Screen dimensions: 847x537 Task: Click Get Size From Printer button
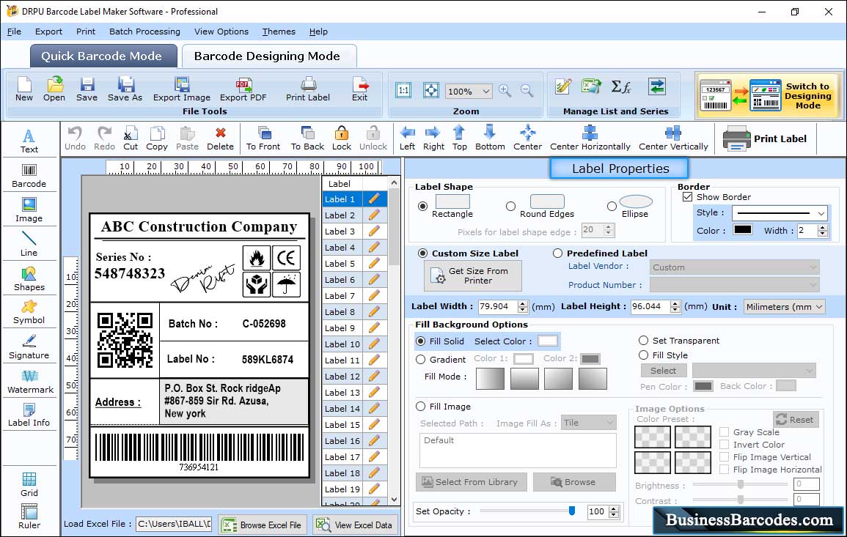click(473, 275)
